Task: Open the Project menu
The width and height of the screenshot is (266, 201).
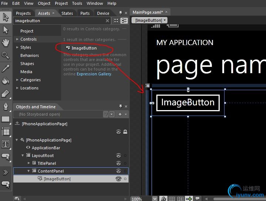Action: coord(61,3)
